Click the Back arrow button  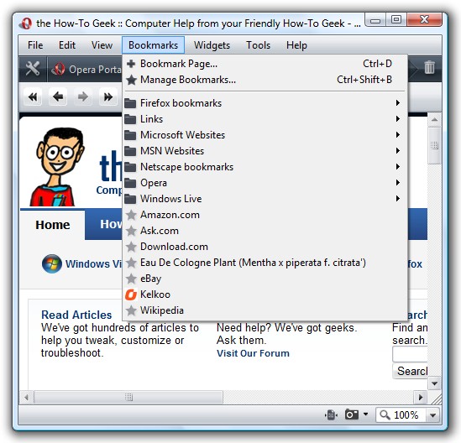point(58,96)
